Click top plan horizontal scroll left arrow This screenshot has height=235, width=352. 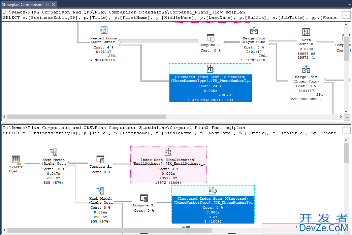point(4,117)
